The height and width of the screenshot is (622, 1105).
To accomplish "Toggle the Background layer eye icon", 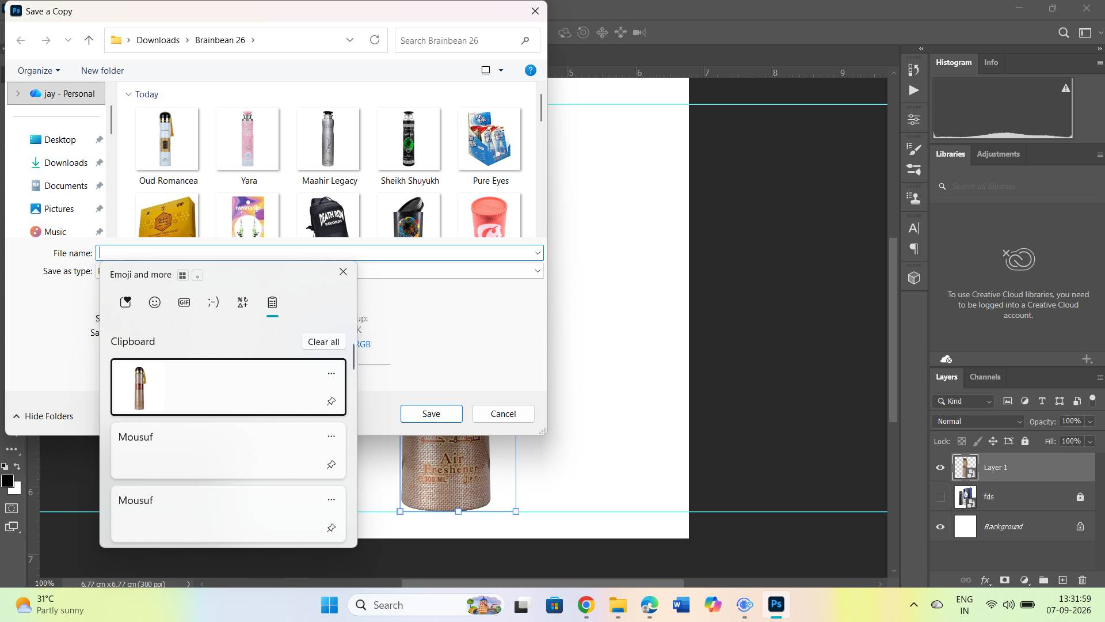I will click(940, 527).
